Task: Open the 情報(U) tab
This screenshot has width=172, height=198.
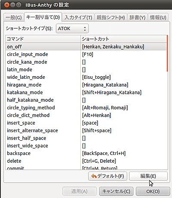Action: pos(158,17)
